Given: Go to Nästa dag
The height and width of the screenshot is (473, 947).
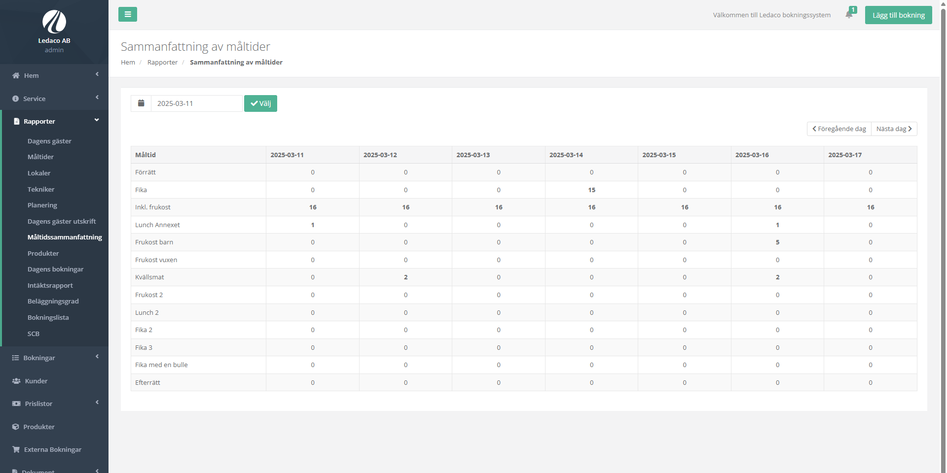Looking at the screenshot, I should (894, 129).
